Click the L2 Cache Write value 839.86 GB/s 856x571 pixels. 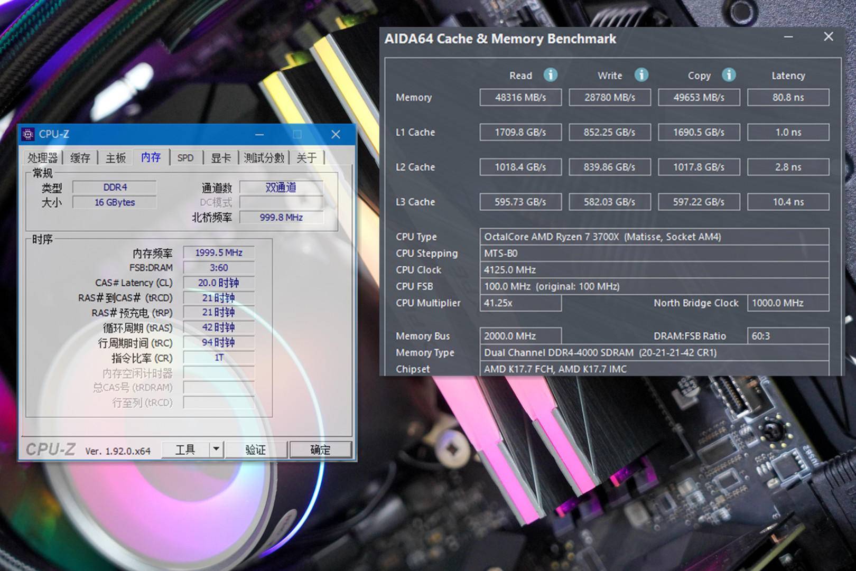[610, 167]
